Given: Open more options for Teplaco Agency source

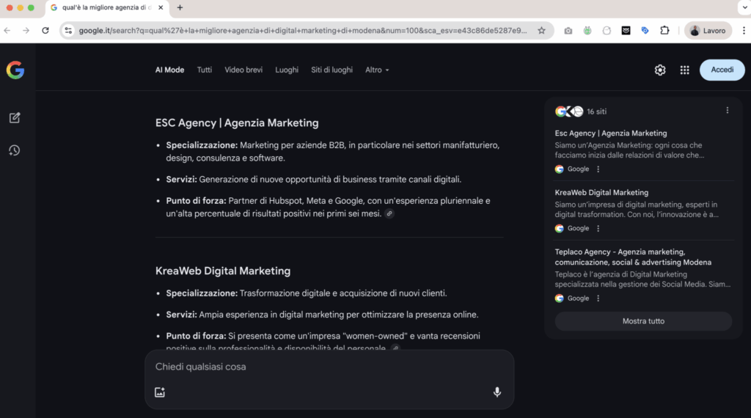Looking at the screenshot, I should [598, 298].
